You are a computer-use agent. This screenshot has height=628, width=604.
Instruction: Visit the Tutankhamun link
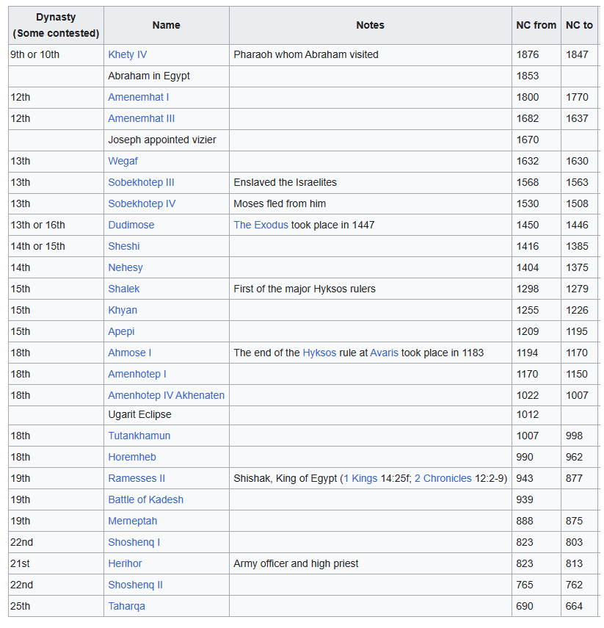pos(139,436)
